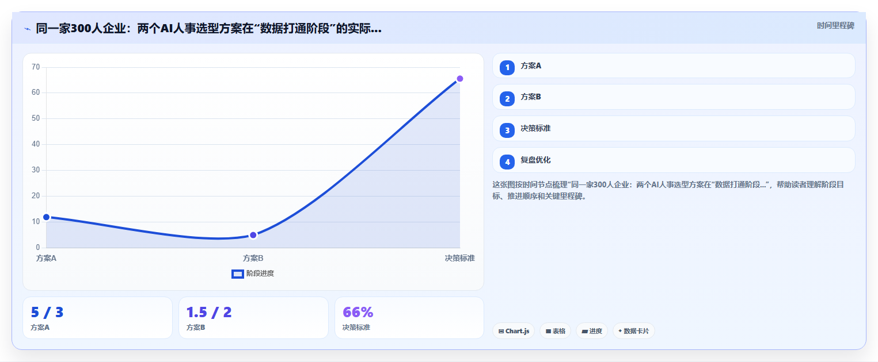The height and width of the screenshot is (362, 878).
Task: Click the 1.5 / 2 stat card
Action: [253, 318]
